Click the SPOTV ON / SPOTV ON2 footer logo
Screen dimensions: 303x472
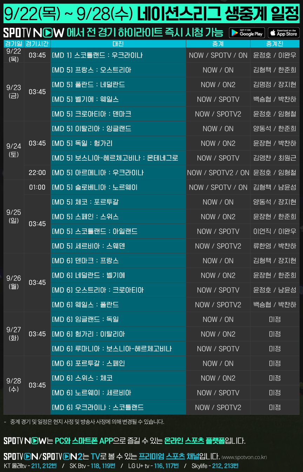click(x=43, y=457)
